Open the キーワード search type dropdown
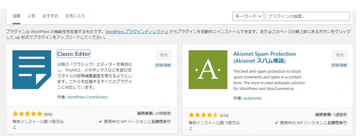Image resolution: width=360 pixels, height=136 pixels. tap(248, 16)
